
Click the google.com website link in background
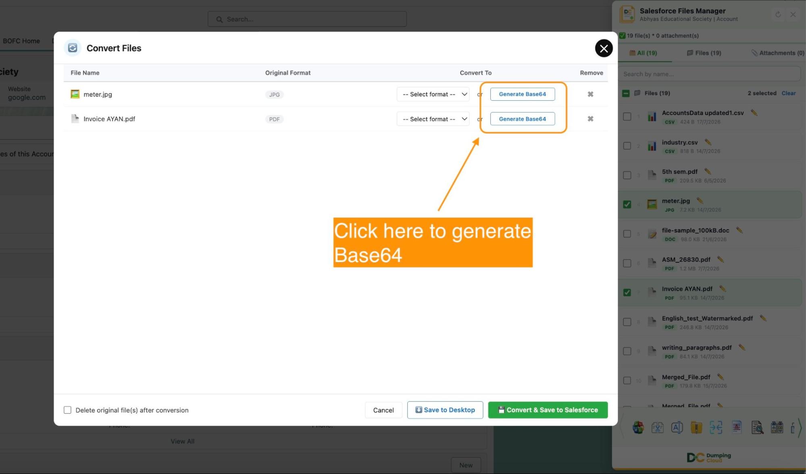tap(27, 97)
